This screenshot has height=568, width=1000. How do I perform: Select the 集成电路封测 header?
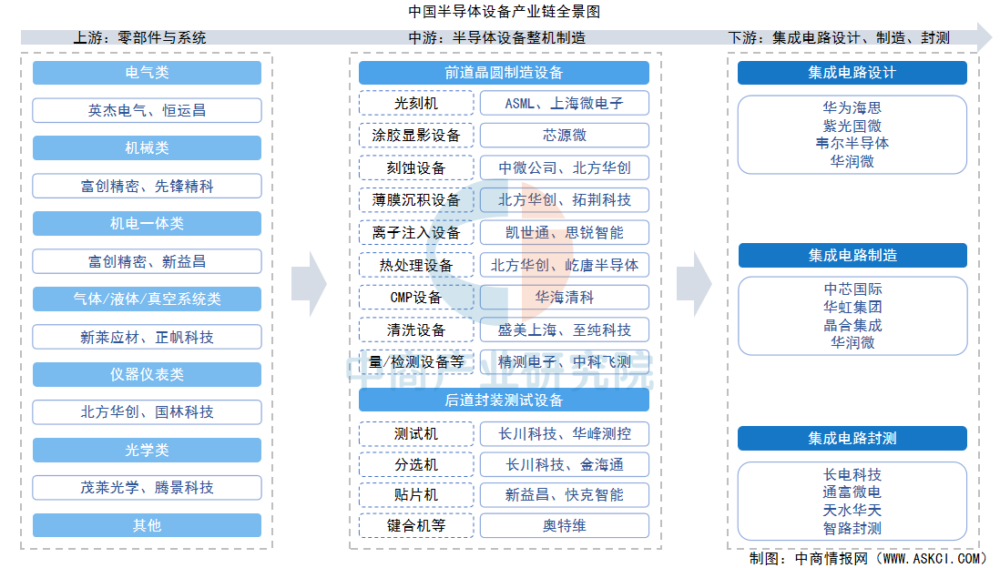(852, 439)
